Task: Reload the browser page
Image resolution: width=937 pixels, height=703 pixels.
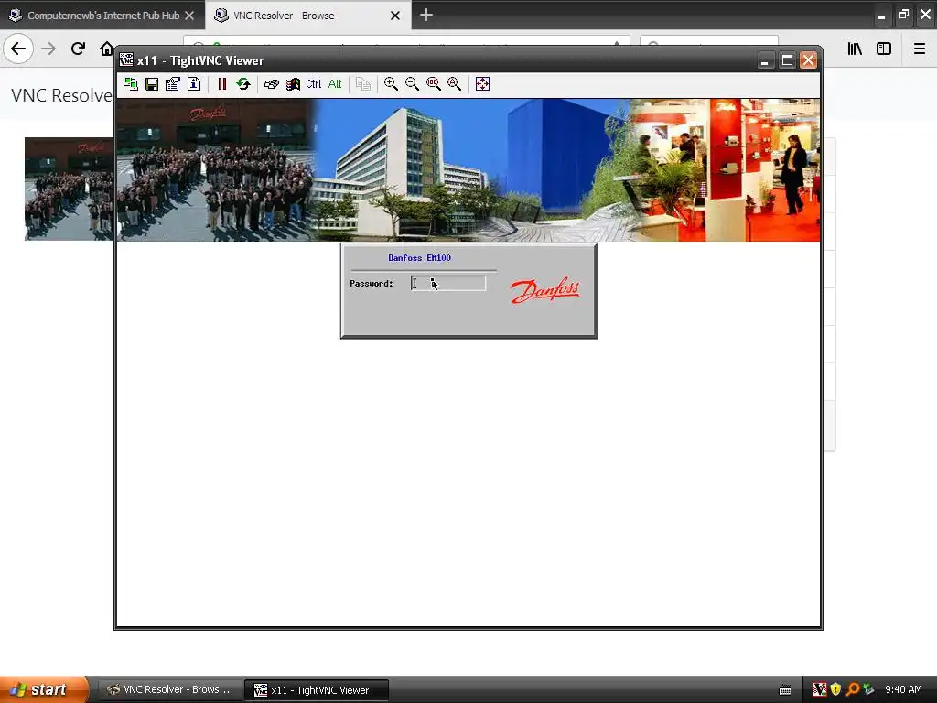Action: coord(78,49)
